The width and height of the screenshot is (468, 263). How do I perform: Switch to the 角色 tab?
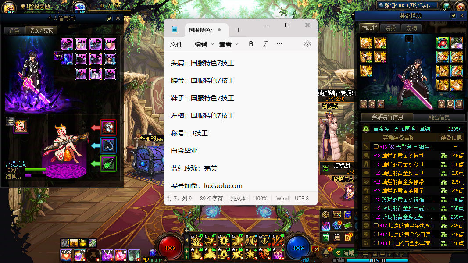[x=14, y=30]
